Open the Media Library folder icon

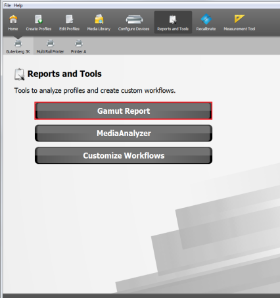tap(99, 20)
